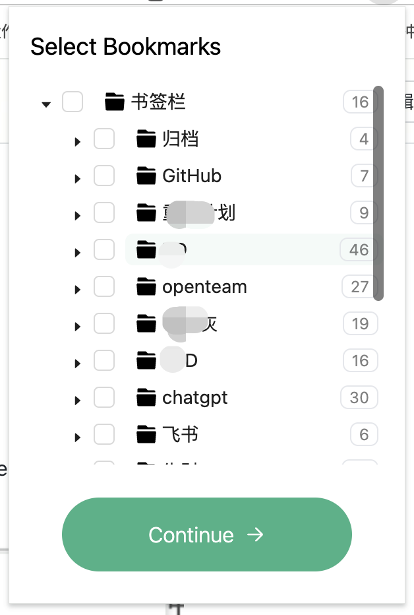Click the chatgpt folder icon
The image size is (414, 615).
point(146,398)
